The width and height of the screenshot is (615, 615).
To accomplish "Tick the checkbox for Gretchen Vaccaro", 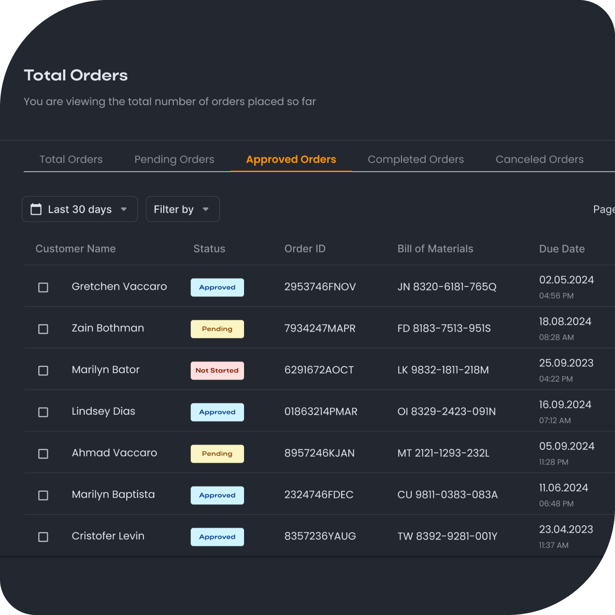I will [x=43, y=287].
